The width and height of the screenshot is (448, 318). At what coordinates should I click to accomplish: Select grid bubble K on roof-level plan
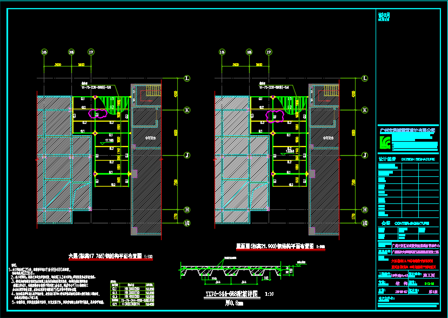tap(365, 110)
